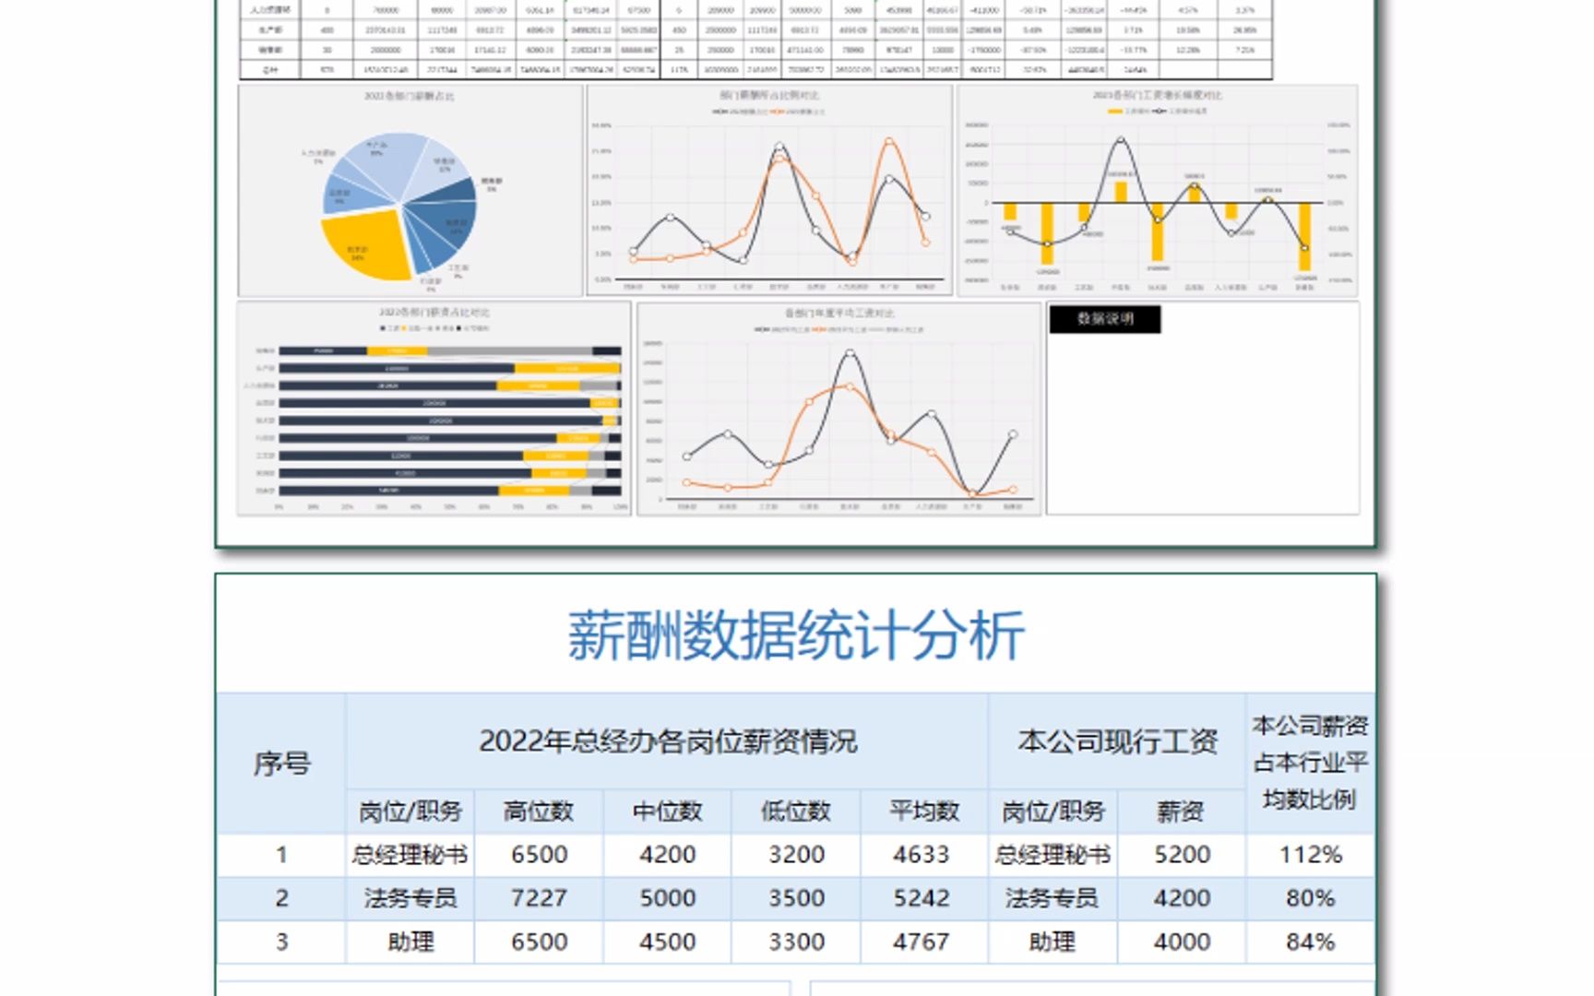Open the annual average wage comparison chart
Viewport: 1594px width, 996px height.
click(x=839, y=409)
